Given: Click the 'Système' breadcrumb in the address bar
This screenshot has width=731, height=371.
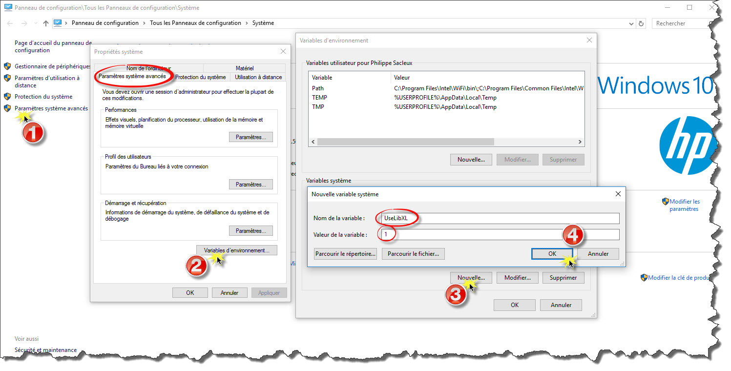Looking at the screenshot, I should pyautogui.click(x=263, y=23).
